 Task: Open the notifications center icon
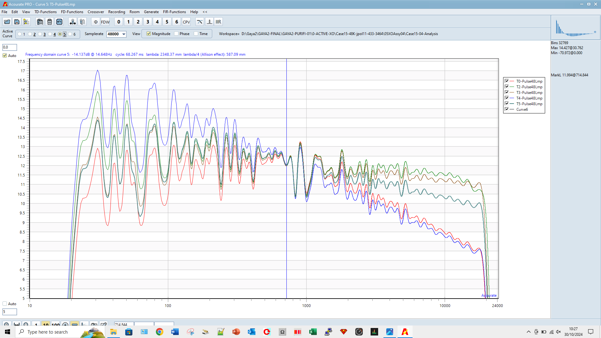coord(591,332)
